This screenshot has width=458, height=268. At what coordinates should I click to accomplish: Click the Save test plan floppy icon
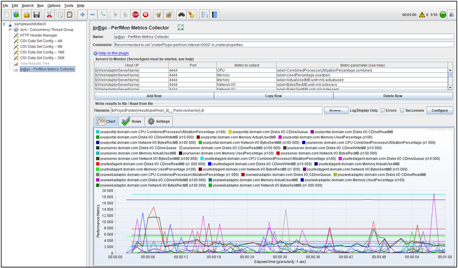tap(37, 15)
